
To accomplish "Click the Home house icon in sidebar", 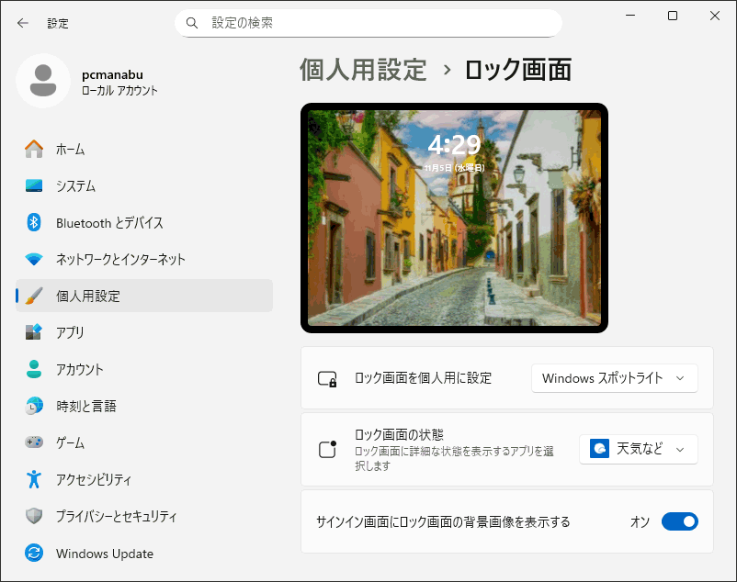I will (34, 149).
